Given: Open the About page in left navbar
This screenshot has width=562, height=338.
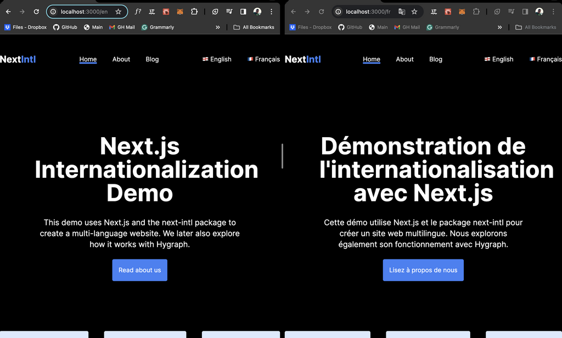Looking at the screenshot, I should (x=121, y=59).
